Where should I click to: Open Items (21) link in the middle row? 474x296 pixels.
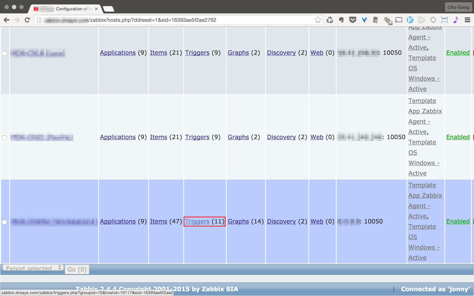click(x=158, y=137)
